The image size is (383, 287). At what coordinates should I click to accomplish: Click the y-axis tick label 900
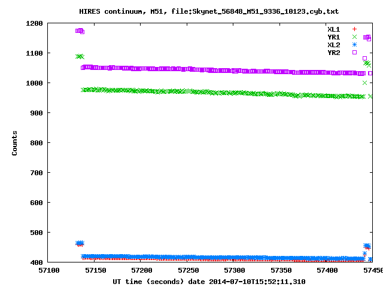[x=37, y=113]
